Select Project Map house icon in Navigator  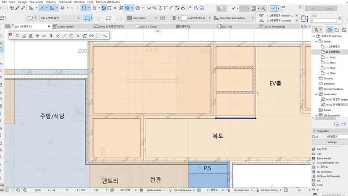click(330, 29)
